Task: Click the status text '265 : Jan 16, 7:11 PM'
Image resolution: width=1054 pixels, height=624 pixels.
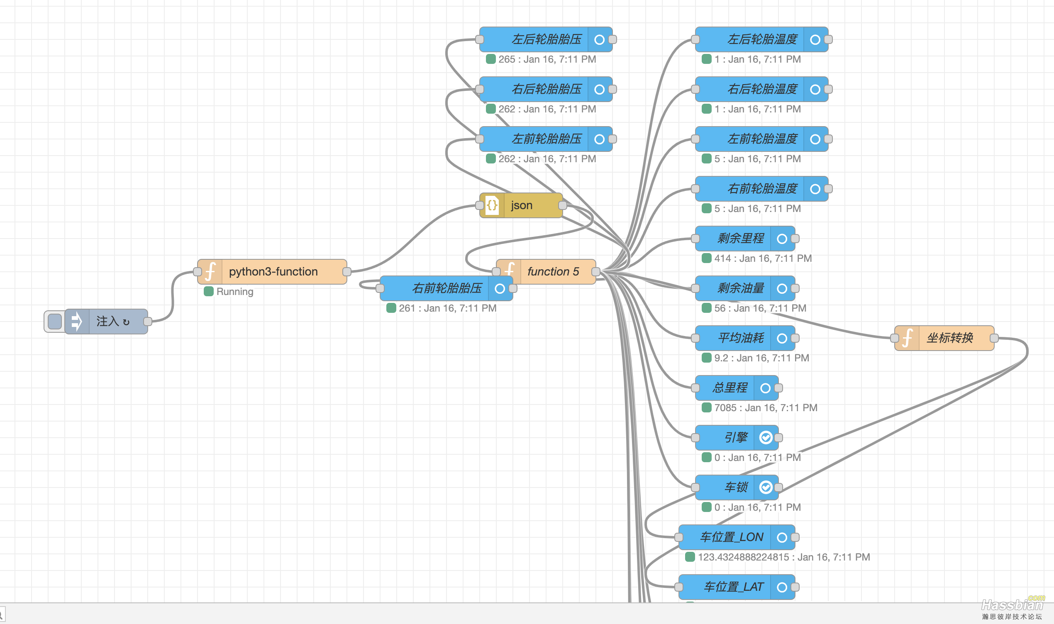Action: 547,59
